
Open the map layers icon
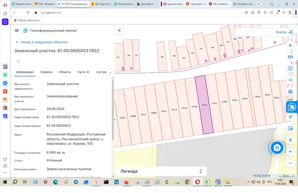(x=290, y=46)
